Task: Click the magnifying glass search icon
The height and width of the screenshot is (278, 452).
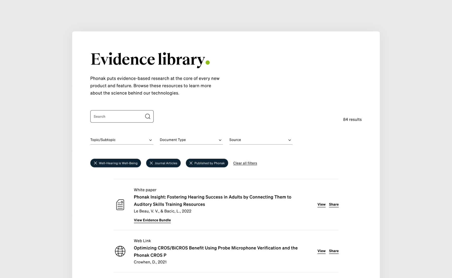Action: pos(148,116)
